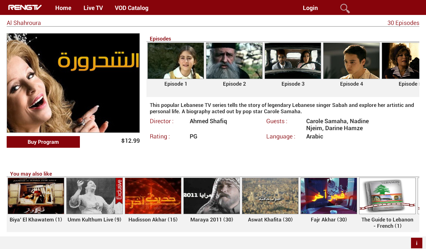426x249 pixels.
Task: Play the Episode 4 thumbnail
Action: 351,61
